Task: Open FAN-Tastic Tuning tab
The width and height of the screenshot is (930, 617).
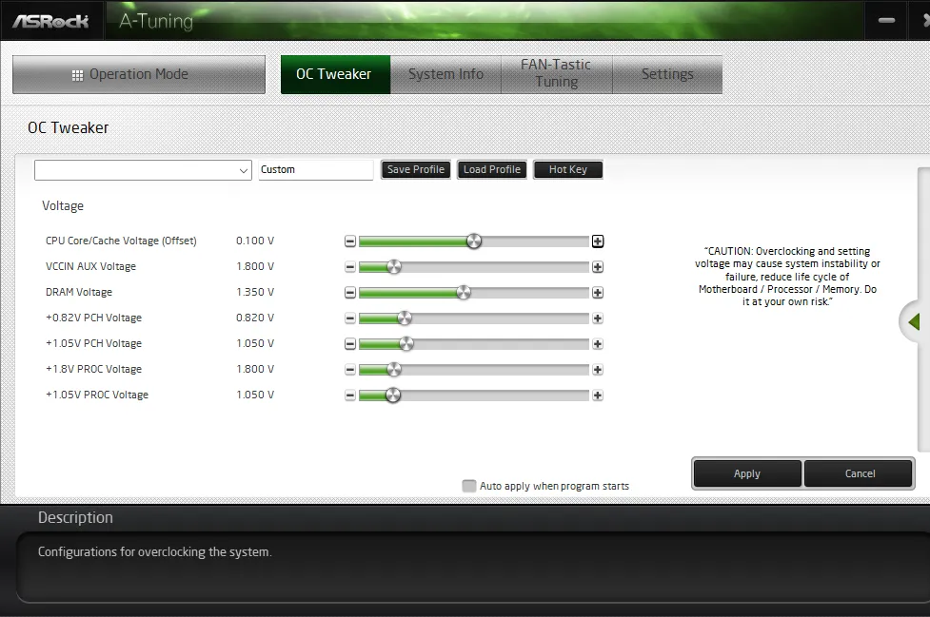Action: (556, 74)
